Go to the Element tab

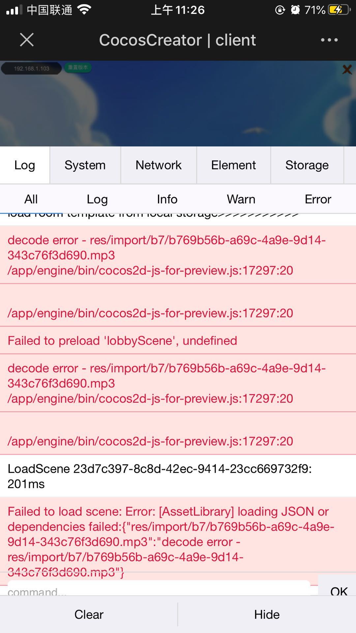[x=233, y=165]
